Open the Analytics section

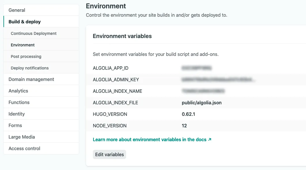(x=18, y=90)
